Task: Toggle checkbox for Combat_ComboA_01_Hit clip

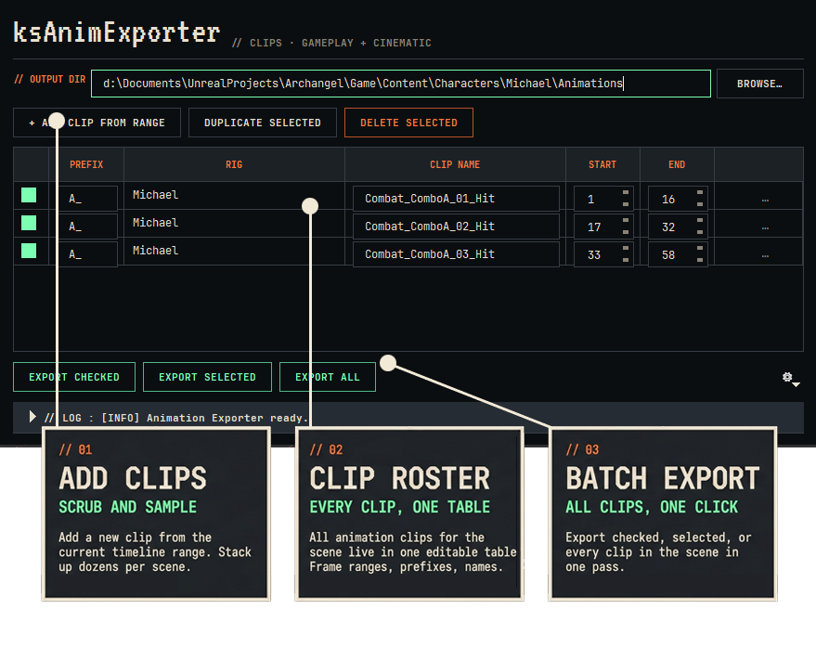Action: click(x=29, y=195)
